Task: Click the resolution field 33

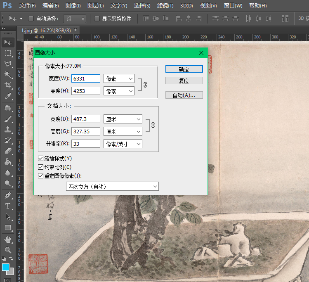Action: [86, 144]
